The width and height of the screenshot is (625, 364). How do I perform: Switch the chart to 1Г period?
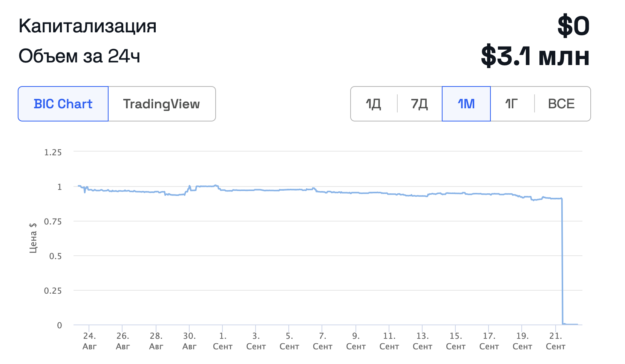[x=512, y=104]
